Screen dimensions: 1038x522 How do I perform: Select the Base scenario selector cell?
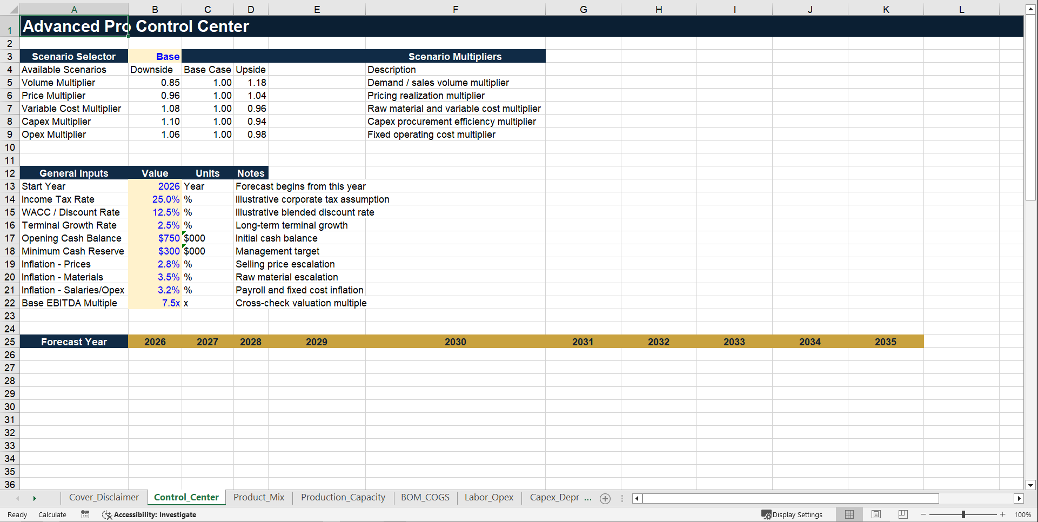click(x=155, y=57)
